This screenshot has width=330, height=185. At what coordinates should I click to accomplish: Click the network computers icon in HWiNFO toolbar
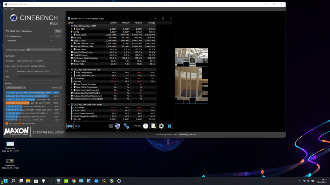click(126, 126)
